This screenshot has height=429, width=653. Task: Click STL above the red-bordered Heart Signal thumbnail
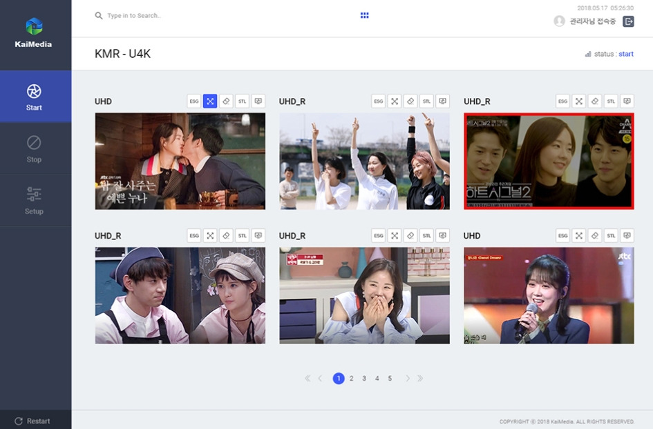tap(611, 101)
